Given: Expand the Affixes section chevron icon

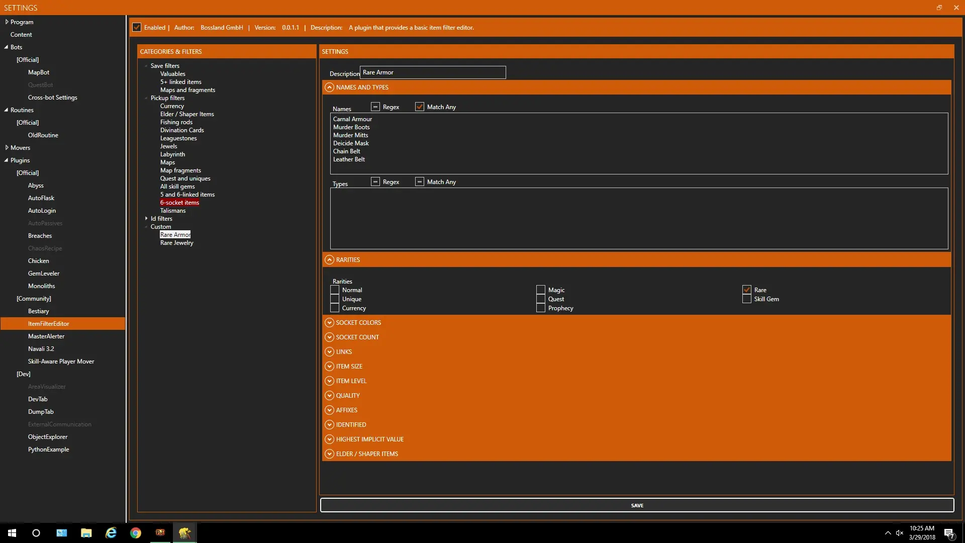Looking at the screenshot, I should (329, 410).
